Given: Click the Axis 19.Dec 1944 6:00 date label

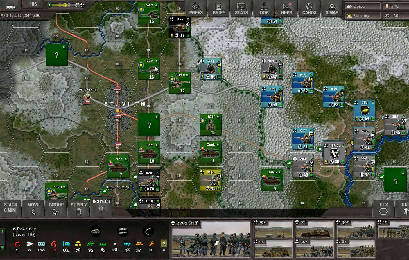Looking at the screenshot, I should [21, 15].
